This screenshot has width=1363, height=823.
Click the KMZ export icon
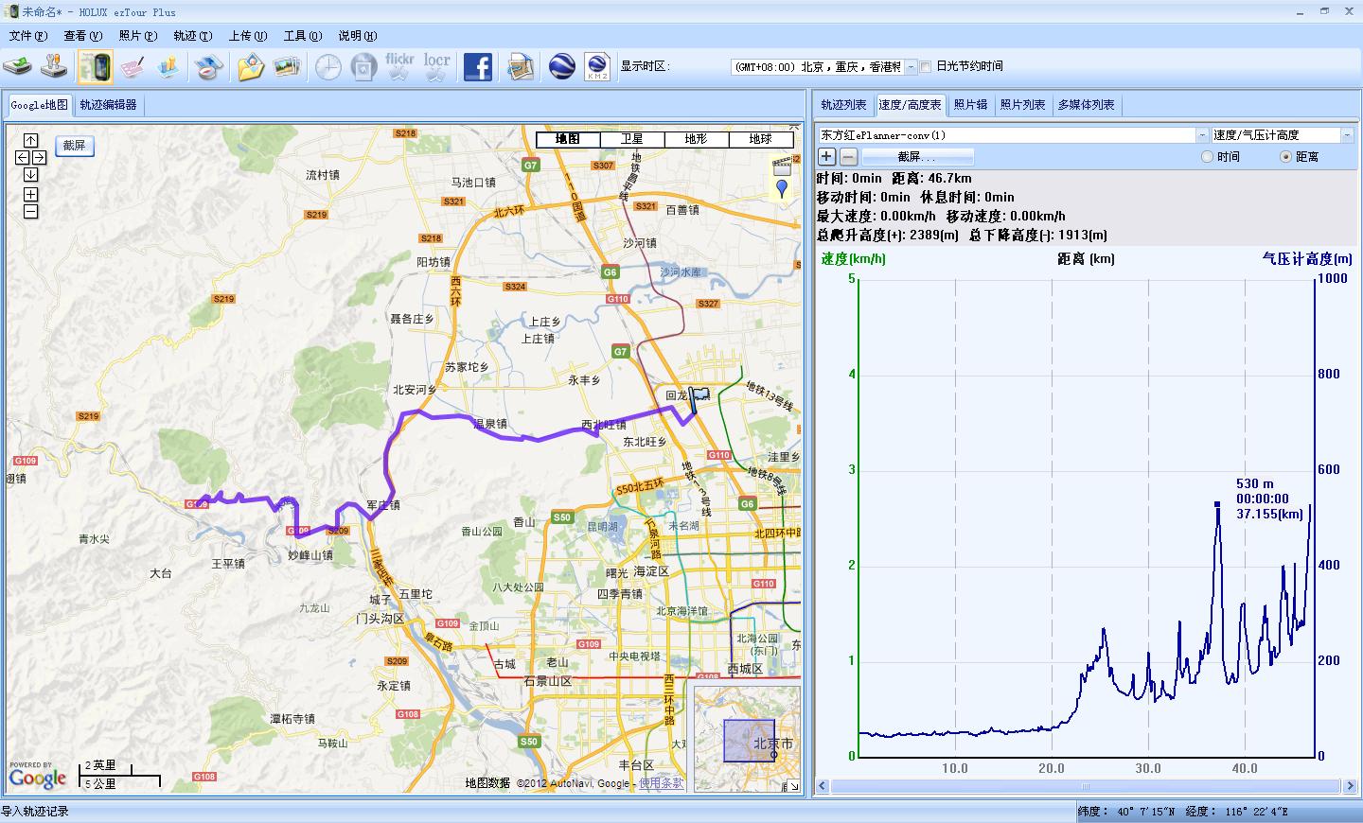point(597,67)
